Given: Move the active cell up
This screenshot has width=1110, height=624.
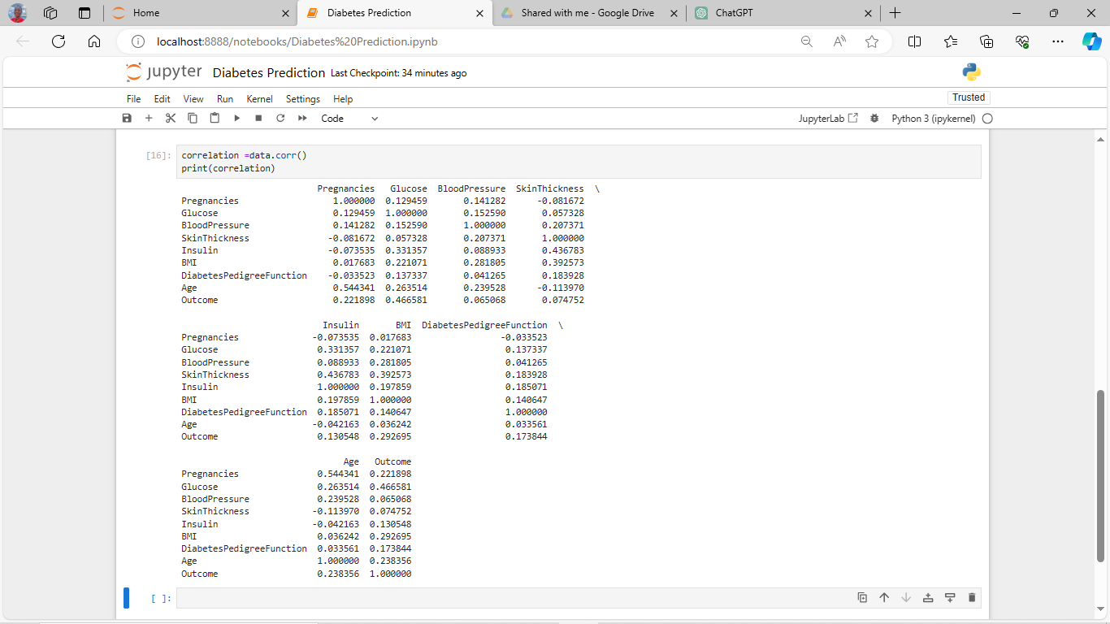Looking at the screenshot, I should (884, 598).
